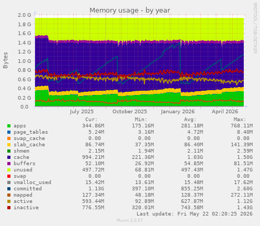Click the page_tables blue legend swatch
This screenshot has width=260, height=226.
(x=9, y=132)
